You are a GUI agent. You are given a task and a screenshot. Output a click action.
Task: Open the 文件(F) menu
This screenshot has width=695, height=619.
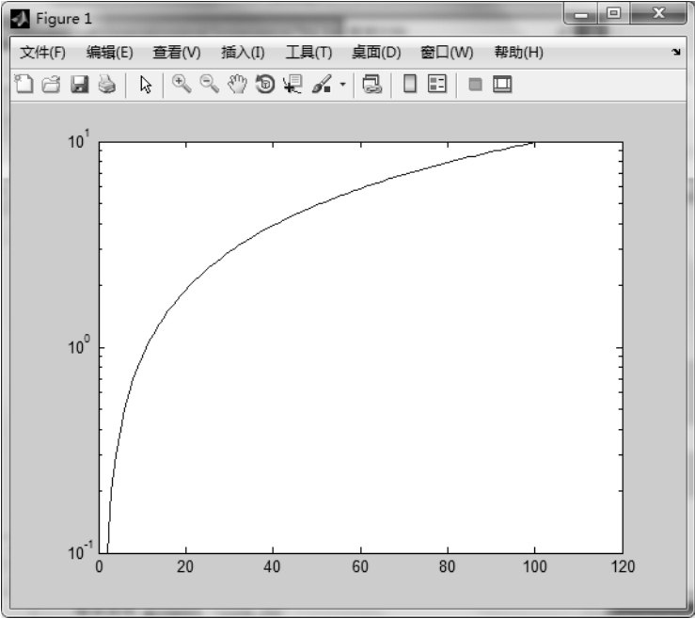coord(42,52)
